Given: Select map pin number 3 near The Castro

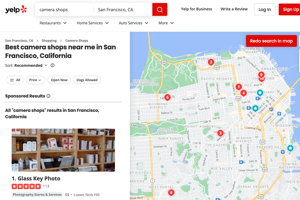Looking at the screenshot, I should click(x=220, y=133).
